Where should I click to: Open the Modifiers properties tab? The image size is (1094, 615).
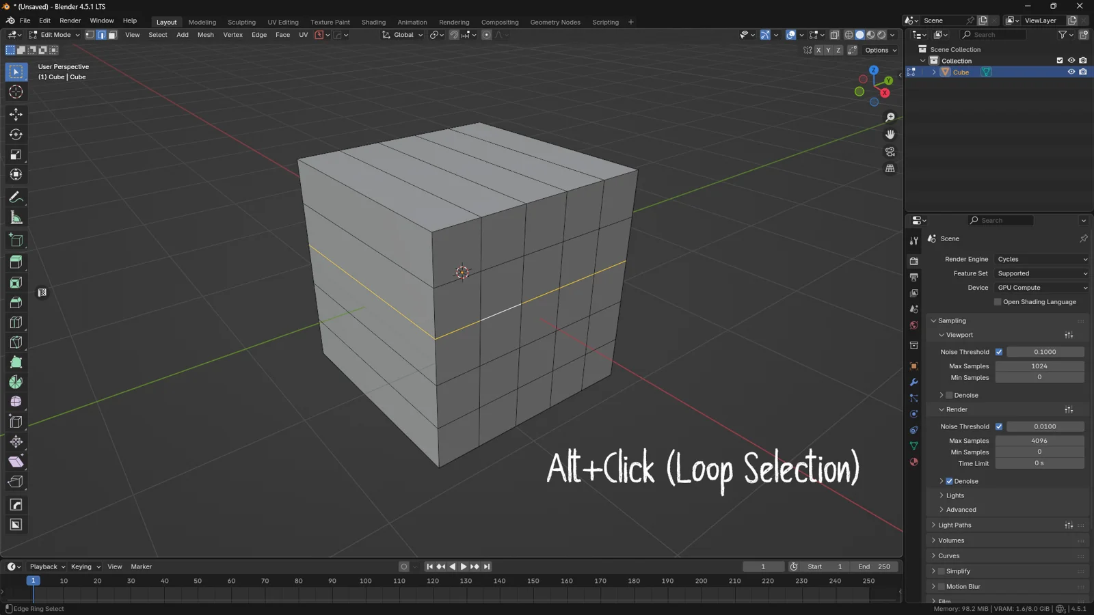[913, 382]
